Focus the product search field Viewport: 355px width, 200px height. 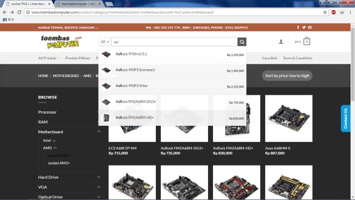[x=174, y=42]
